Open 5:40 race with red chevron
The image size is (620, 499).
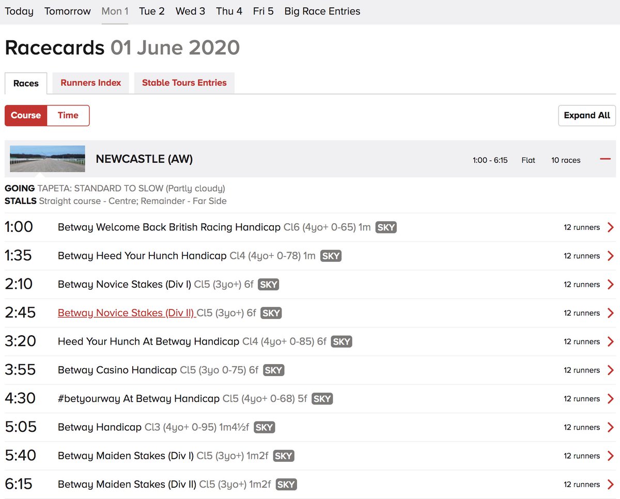pyautogui.click(x=611, y=456)
